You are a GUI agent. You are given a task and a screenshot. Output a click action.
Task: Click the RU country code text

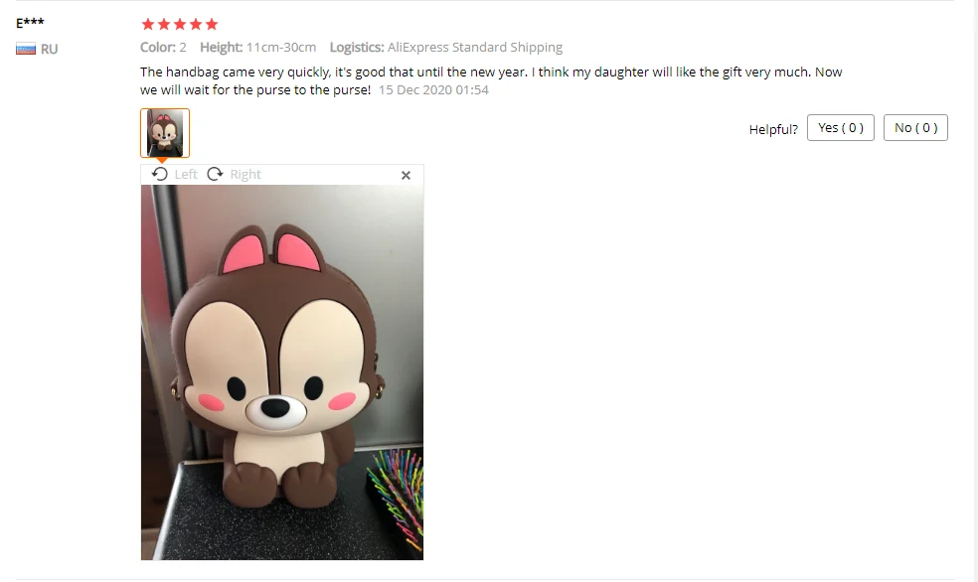(x=50, y=50)
